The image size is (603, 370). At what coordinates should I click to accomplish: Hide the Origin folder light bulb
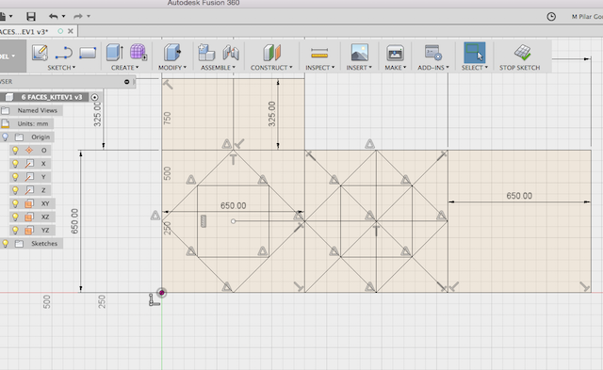point(6,137)
